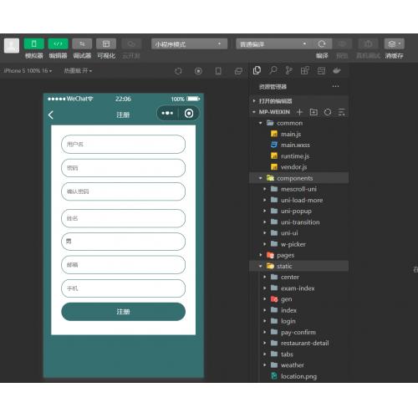418x418 pixels.
Task: Open the explorer more options ellipsis
Action: pos(335,86)
